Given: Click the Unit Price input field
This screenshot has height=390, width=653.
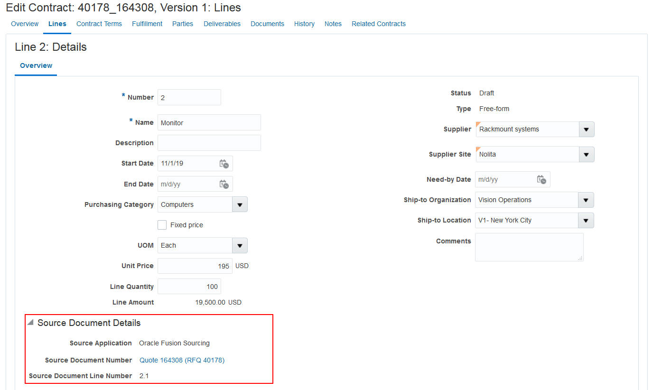Looking at the screenshot, I should [195, 266].
